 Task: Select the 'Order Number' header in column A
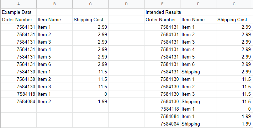19,20
